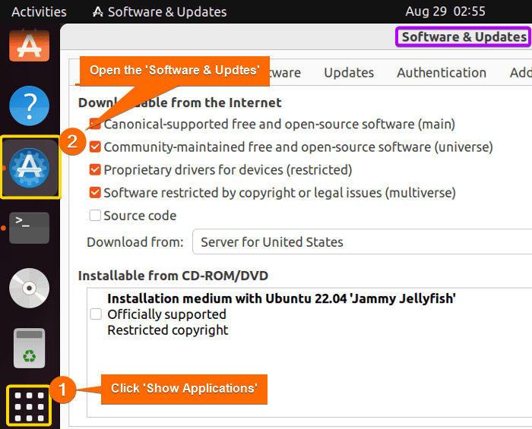Switch to the Updates tab
532x429 pixels.
(x=349, y=73)
